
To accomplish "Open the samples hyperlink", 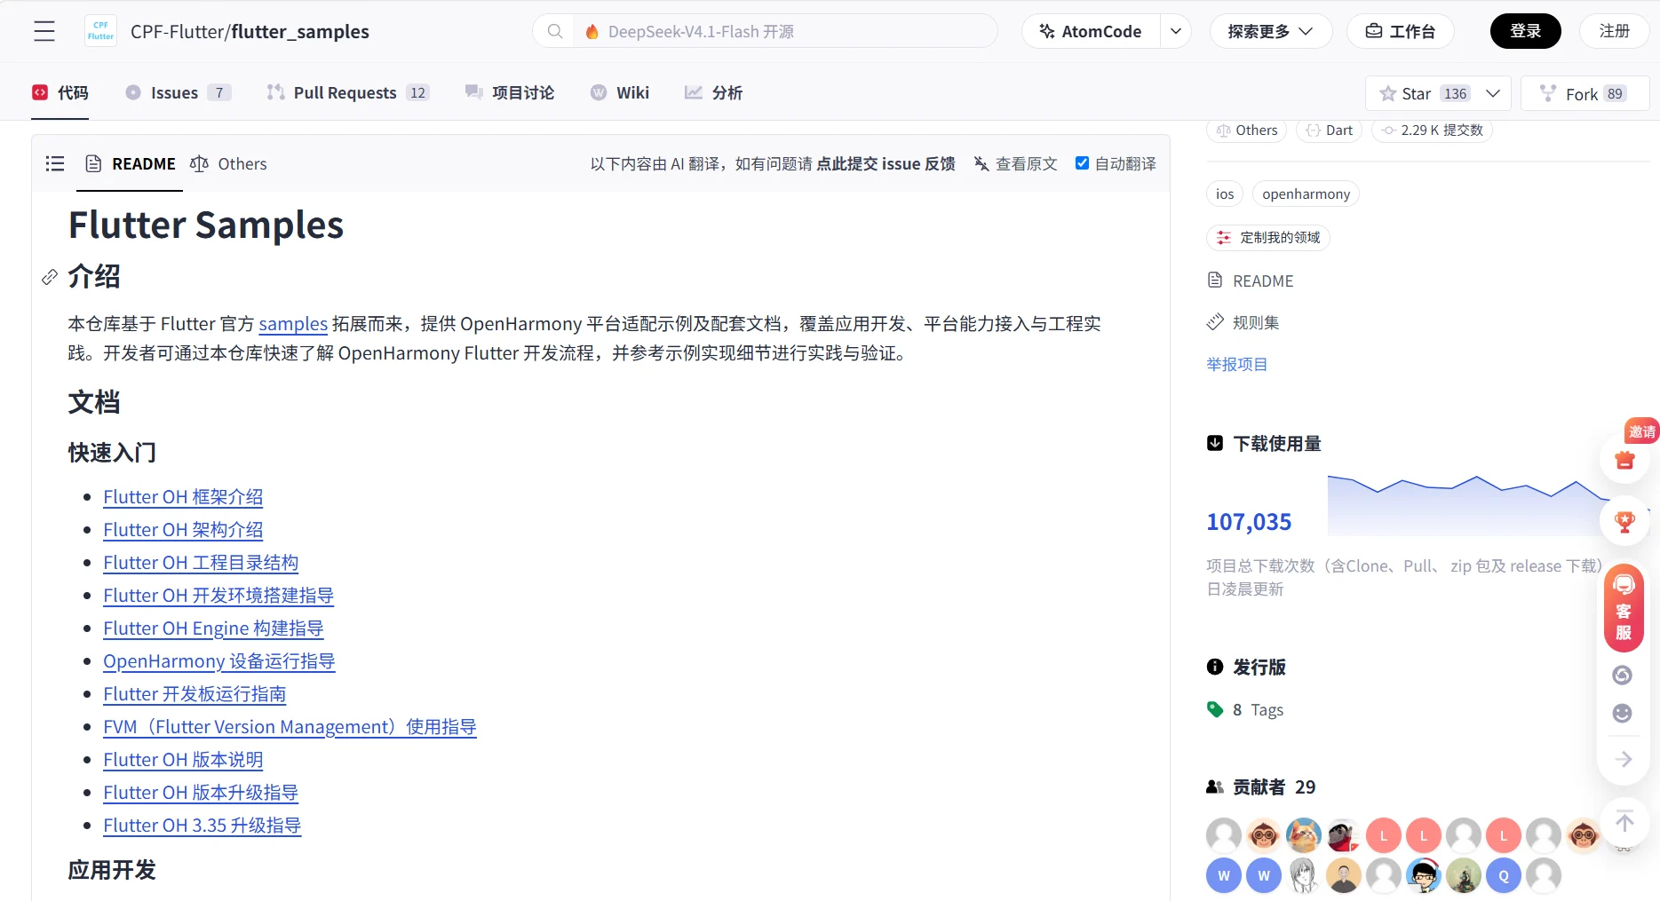I will point(293,324).
